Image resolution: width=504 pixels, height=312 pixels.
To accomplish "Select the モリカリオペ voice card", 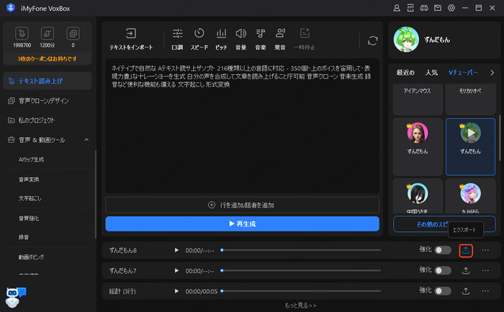I will point(470,99).
